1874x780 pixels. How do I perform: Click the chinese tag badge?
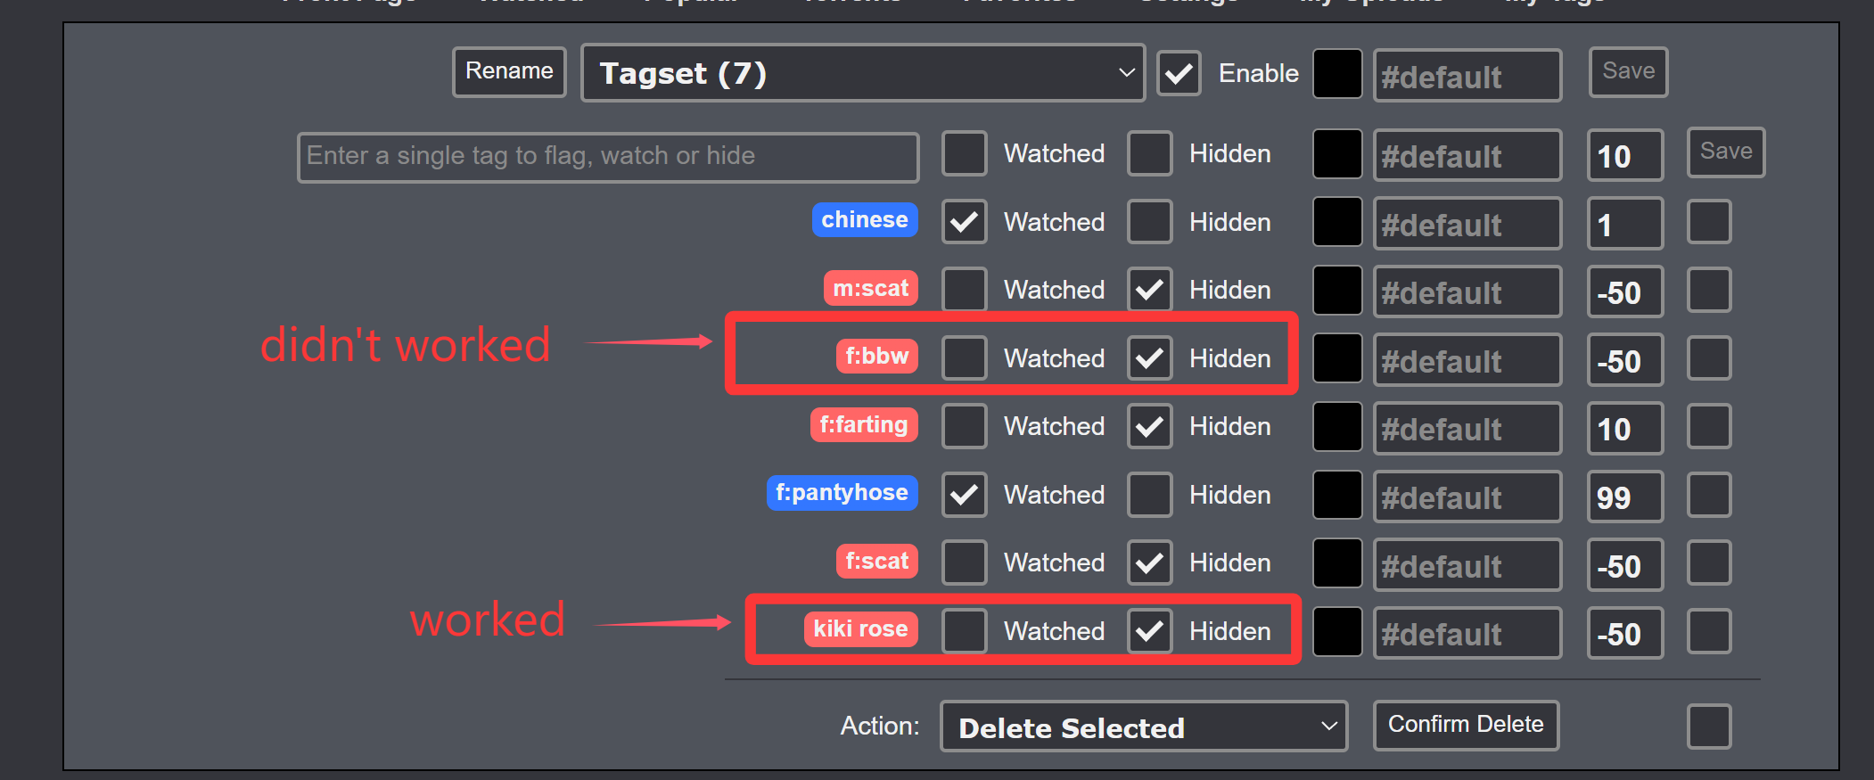pyautogui.click(x=864, y=220)
